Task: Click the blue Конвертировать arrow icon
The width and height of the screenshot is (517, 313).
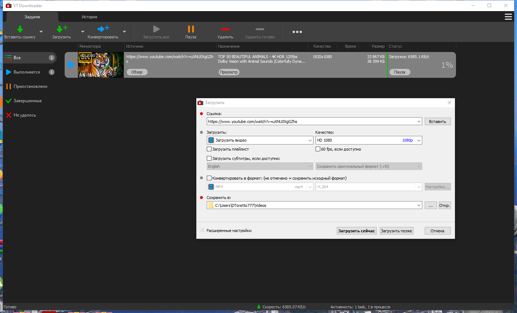Action: (103, 29)
